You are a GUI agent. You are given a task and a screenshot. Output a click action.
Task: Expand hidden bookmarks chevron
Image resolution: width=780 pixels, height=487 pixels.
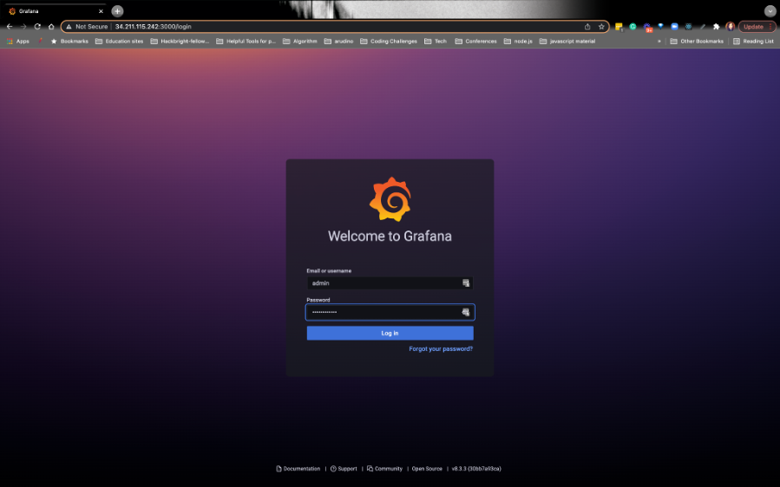point(659,42)
